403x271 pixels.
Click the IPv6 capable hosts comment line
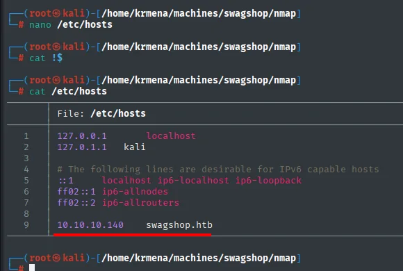pos(218,169)
